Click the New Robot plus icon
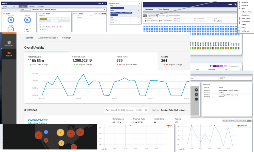This screenshot has width=254, height=152. click(x=157, y=16)
